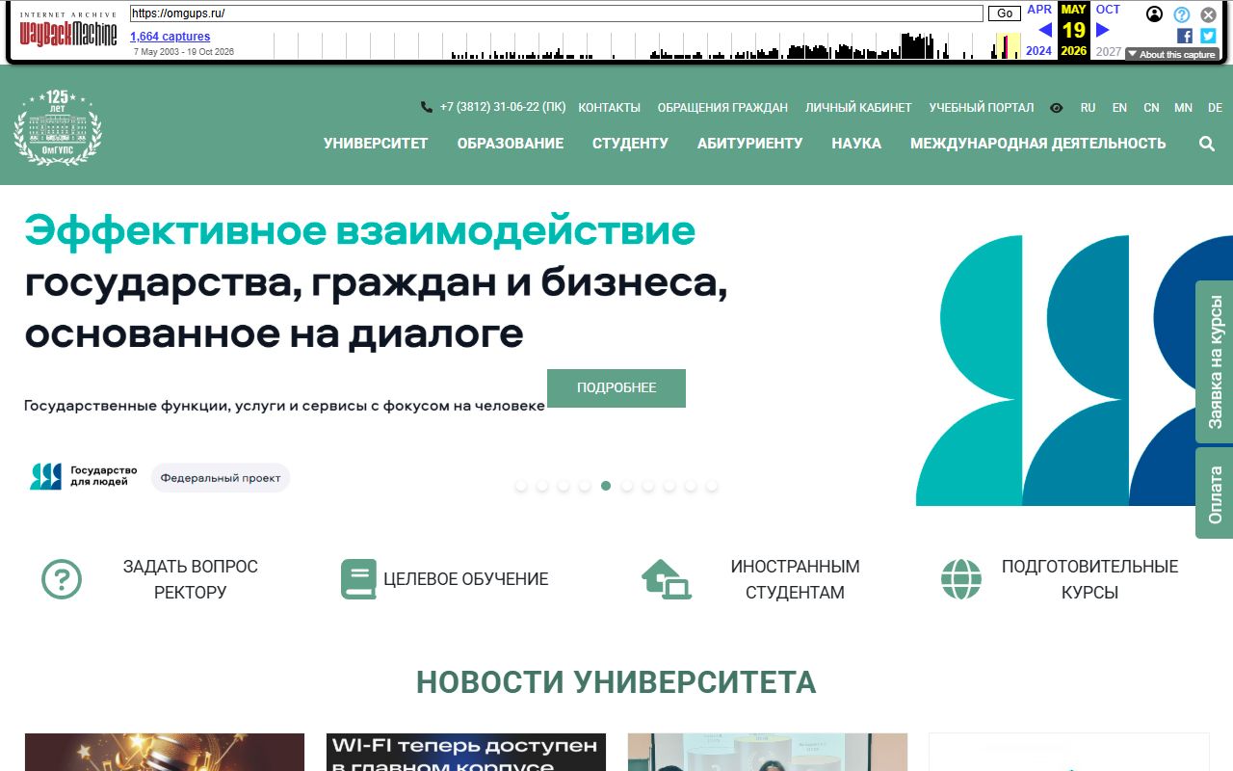The image size is (1233, 771).
Task: Switch language to DE
Action: (x=1215, y=108)
